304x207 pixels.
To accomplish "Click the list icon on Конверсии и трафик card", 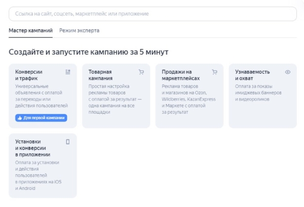I will [x=68, y=72].
